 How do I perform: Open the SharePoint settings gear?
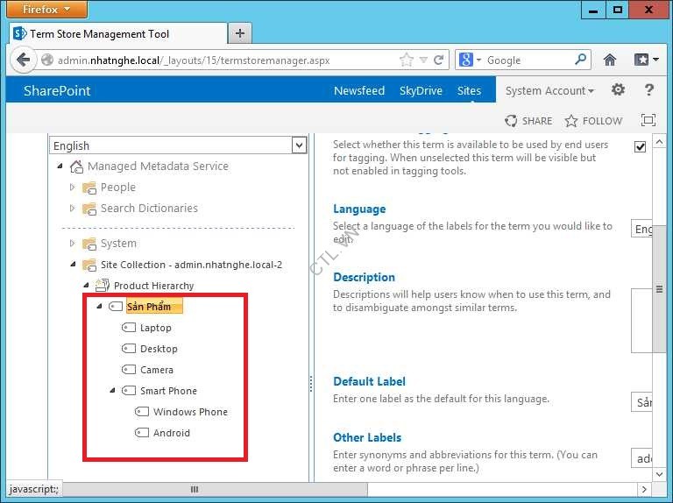click(x=618, y=90)
